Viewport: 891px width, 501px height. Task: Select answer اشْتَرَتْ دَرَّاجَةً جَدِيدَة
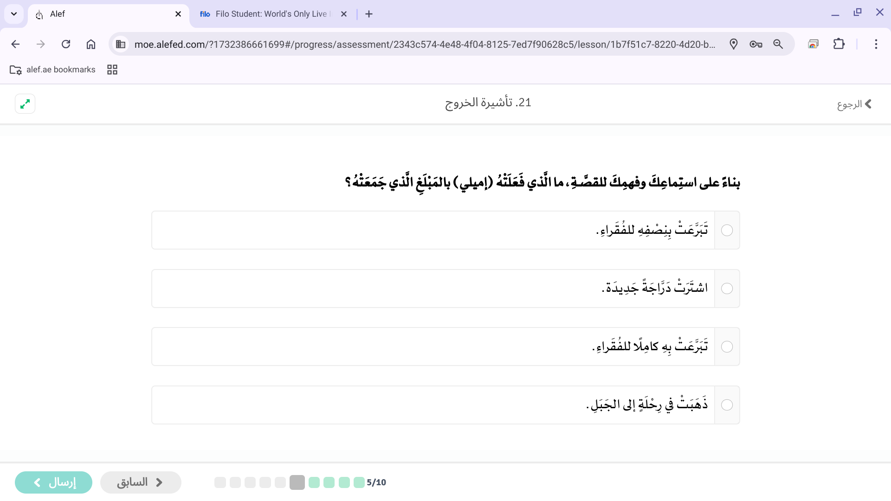tap(727, 289)
